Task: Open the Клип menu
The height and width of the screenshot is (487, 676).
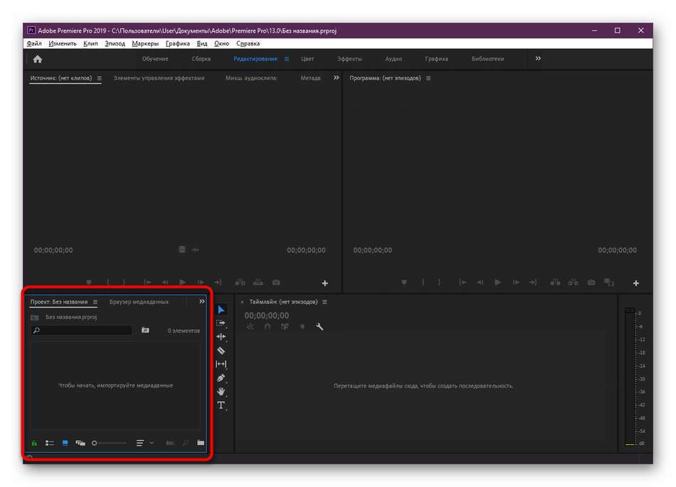Action: tap(90, 43)
